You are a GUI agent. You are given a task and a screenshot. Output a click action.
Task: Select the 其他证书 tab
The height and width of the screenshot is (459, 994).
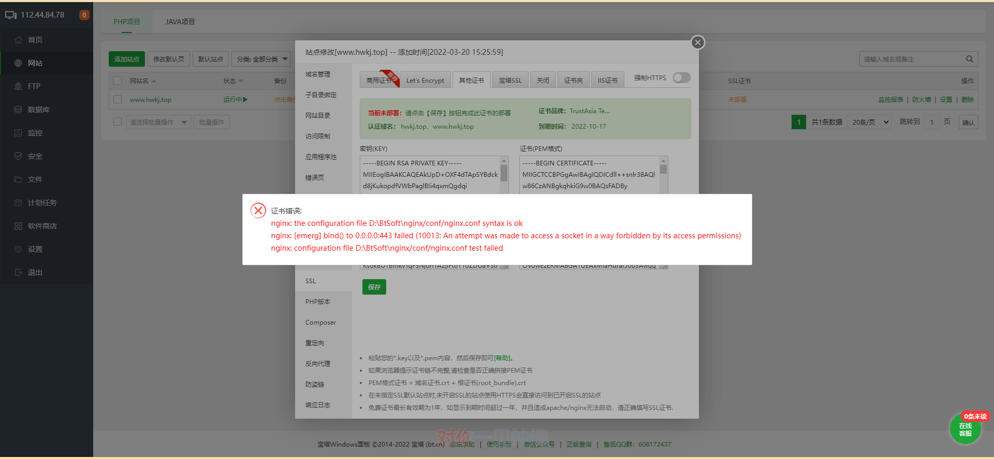point(471,80)
